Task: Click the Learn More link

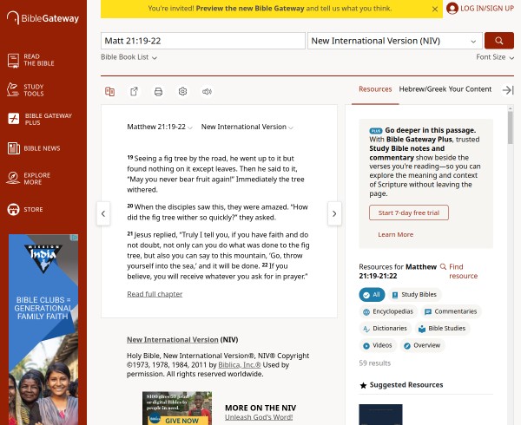Action: pos(395,234)
